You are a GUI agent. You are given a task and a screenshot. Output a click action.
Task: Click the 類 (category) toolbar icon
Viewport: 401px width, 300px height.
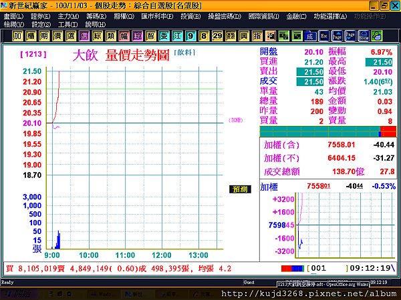110,36
